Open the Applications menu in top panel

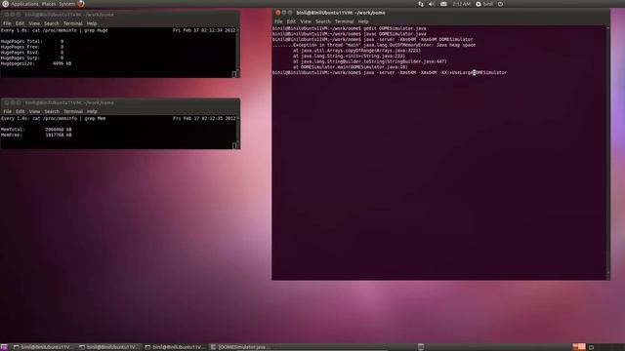24,4
